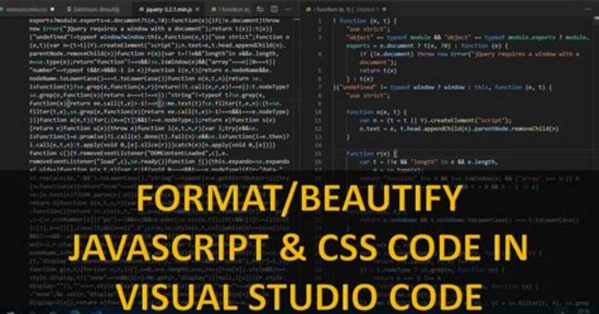
Task: Click the split editor icon in left group
Action: pos(274,9)
